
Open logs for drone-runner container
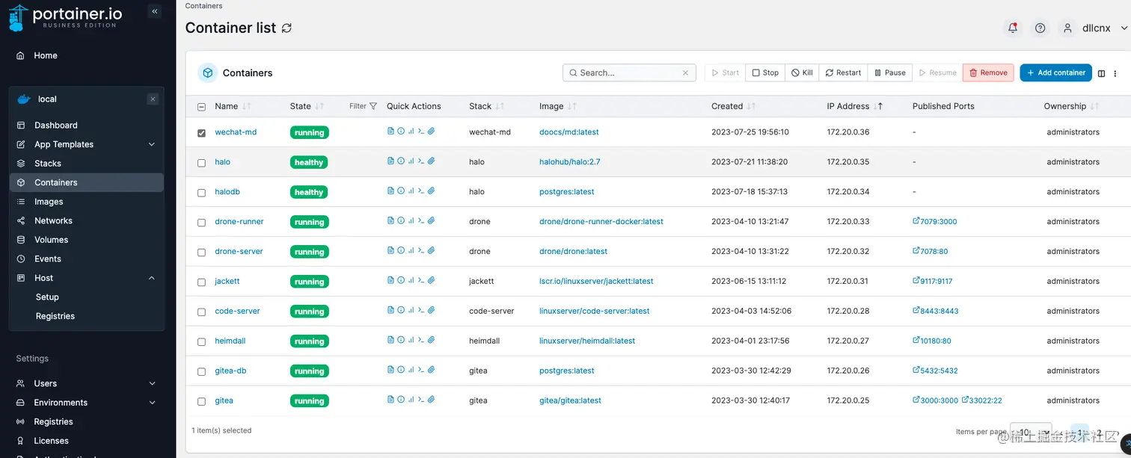coord(390,220)
